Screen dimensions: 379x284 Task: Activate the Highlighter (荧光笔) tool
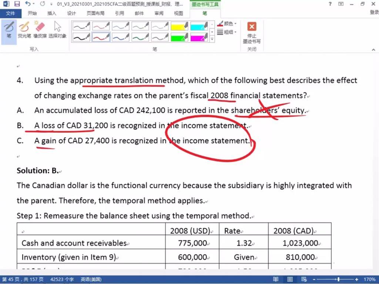point(24,30)
